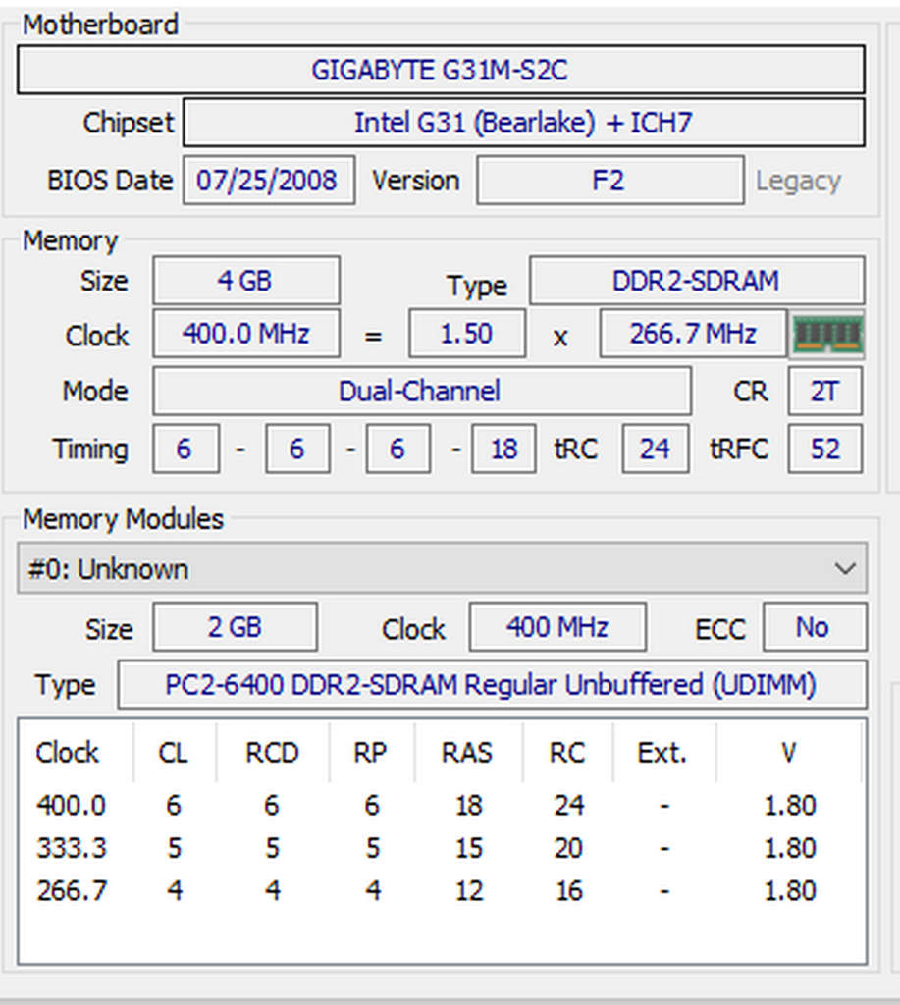
Task: Click the BIOS Version F2 field
Action: point(609,181)
